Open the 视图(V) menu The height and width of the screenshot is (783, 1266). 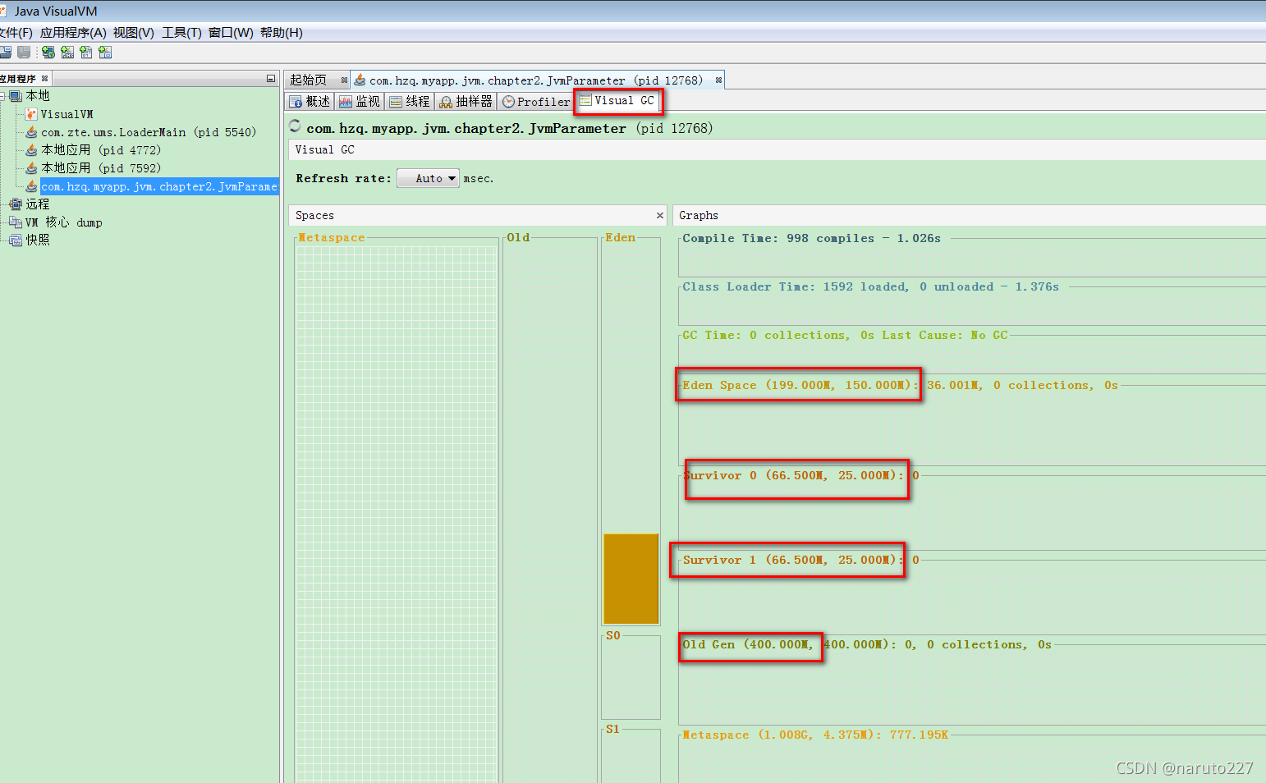click(x=135, y=33)
